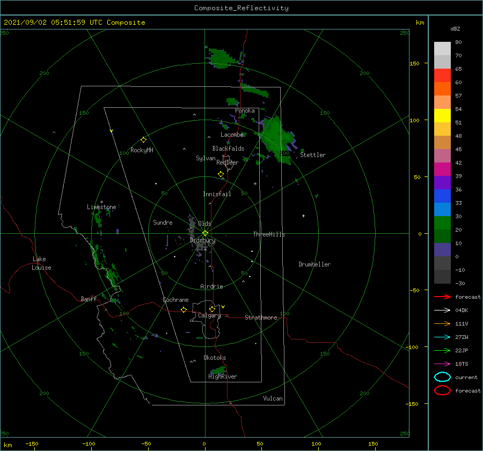Click the white plus marker north of Drumheller
This screenshot has height=451, width=483.
click(303, 216)
